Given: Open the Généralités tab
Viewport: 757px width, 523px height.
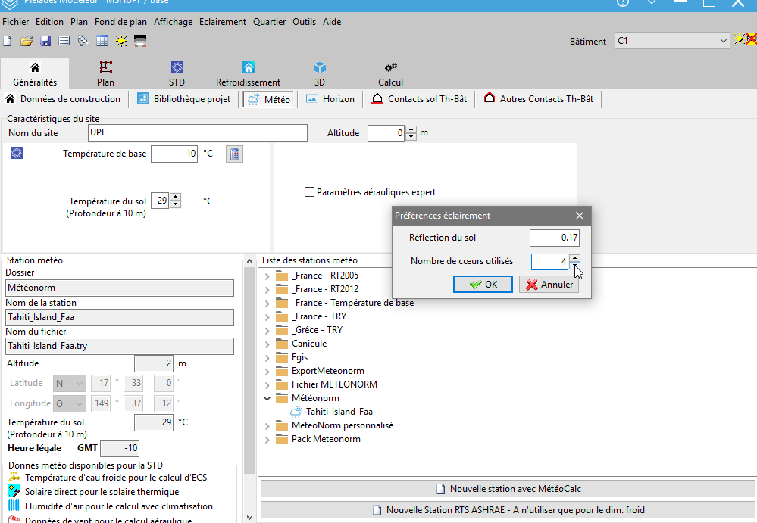Looking at the screenshot, I should (x=35, y=73).
